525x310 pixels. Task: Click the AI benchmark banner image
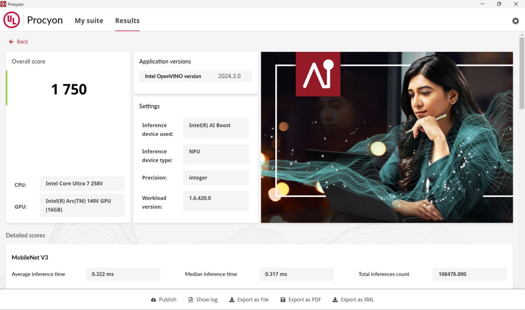pyautogui.click(x=387, y=137)
